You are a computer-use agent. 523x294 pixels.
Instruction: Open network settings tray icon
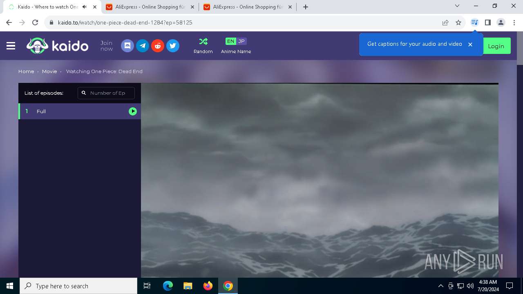[x=460, y=286]
